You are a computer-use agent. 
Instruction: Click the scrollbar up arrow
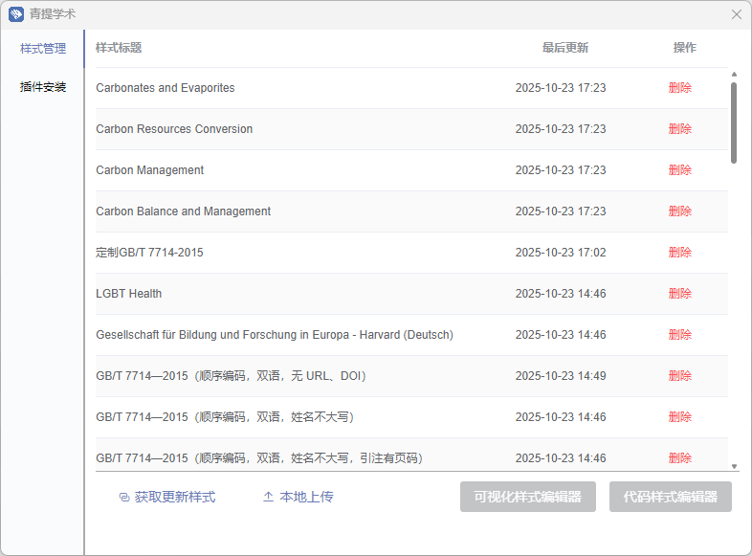[734, 74]
